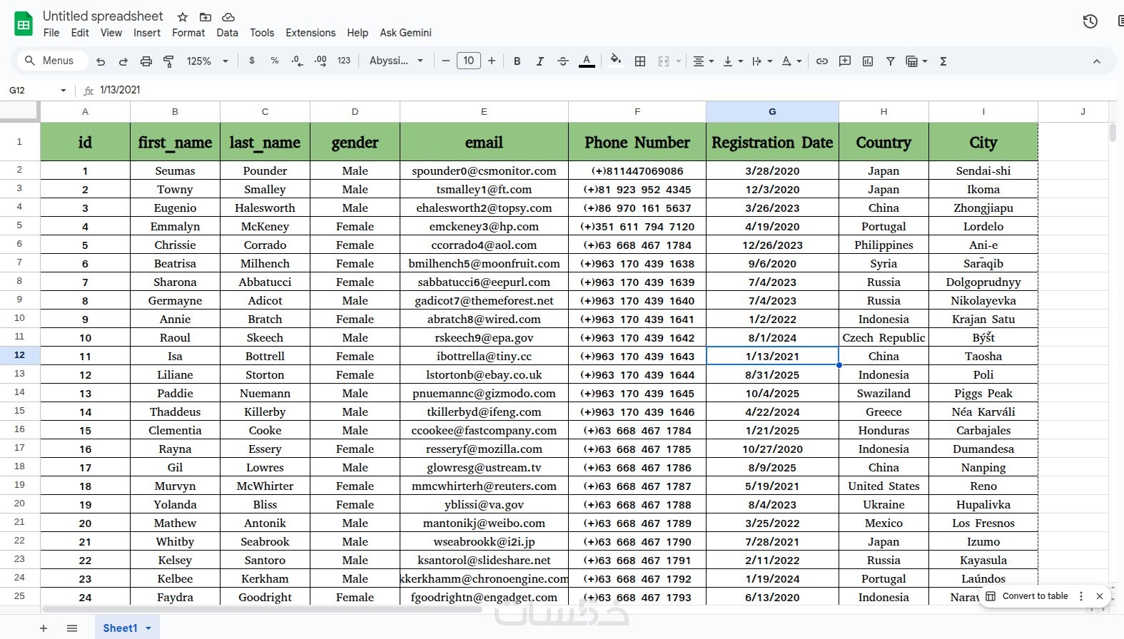The height and width of the screenshot is (639, 1124).
Task: Open version history clock icon
Action: (x=1090, y=21)
